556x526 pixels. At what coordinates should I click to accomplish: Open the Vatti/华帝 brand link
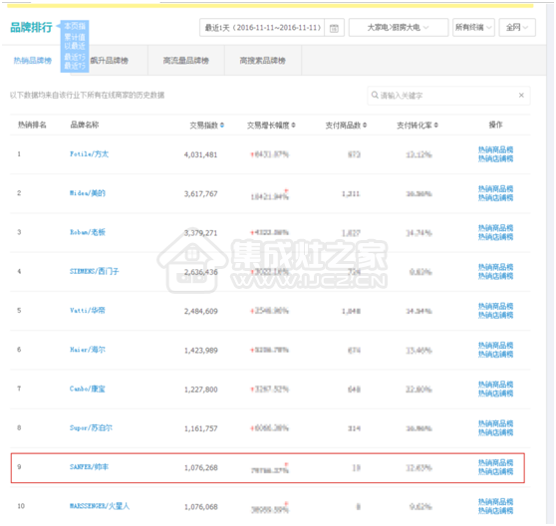click(x=88, y=311)
